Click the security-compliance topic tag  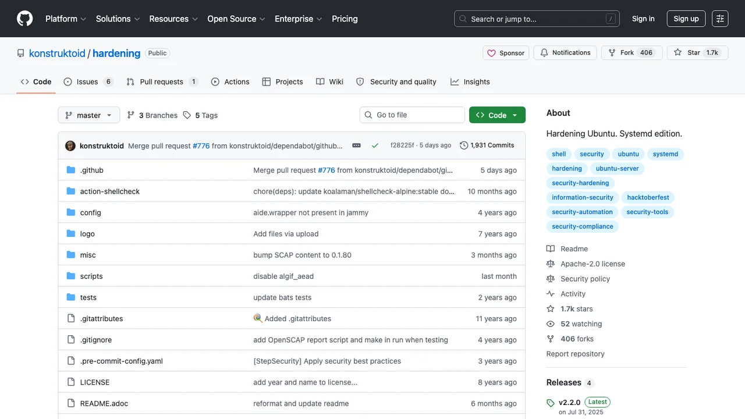(583, 227)
